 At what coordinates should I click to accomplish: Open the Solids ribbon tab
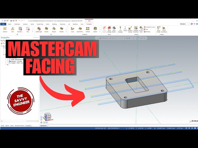click(x=32, y=24)
